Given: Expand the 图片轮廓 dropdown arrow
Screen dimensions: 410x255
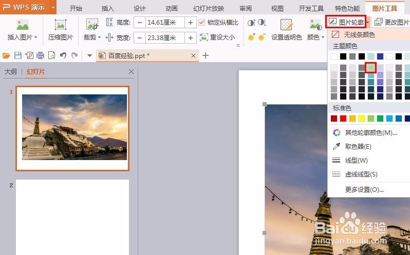Looking at the screenshot, I should click(368, 23).
